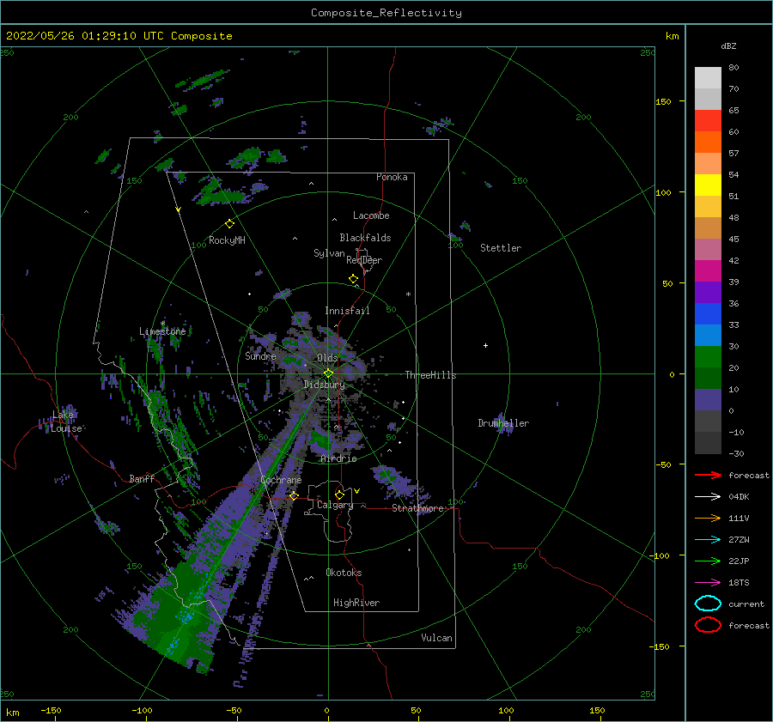Click the yellow diamond marker below RedDeer
The image size is (773, 722).
tap(353, 279)
